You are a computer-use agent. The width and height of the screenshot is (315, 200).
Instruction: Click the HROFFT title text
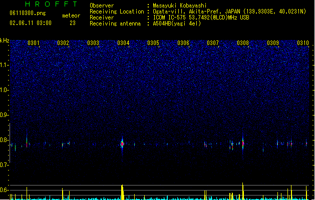(x=51, y=4)
